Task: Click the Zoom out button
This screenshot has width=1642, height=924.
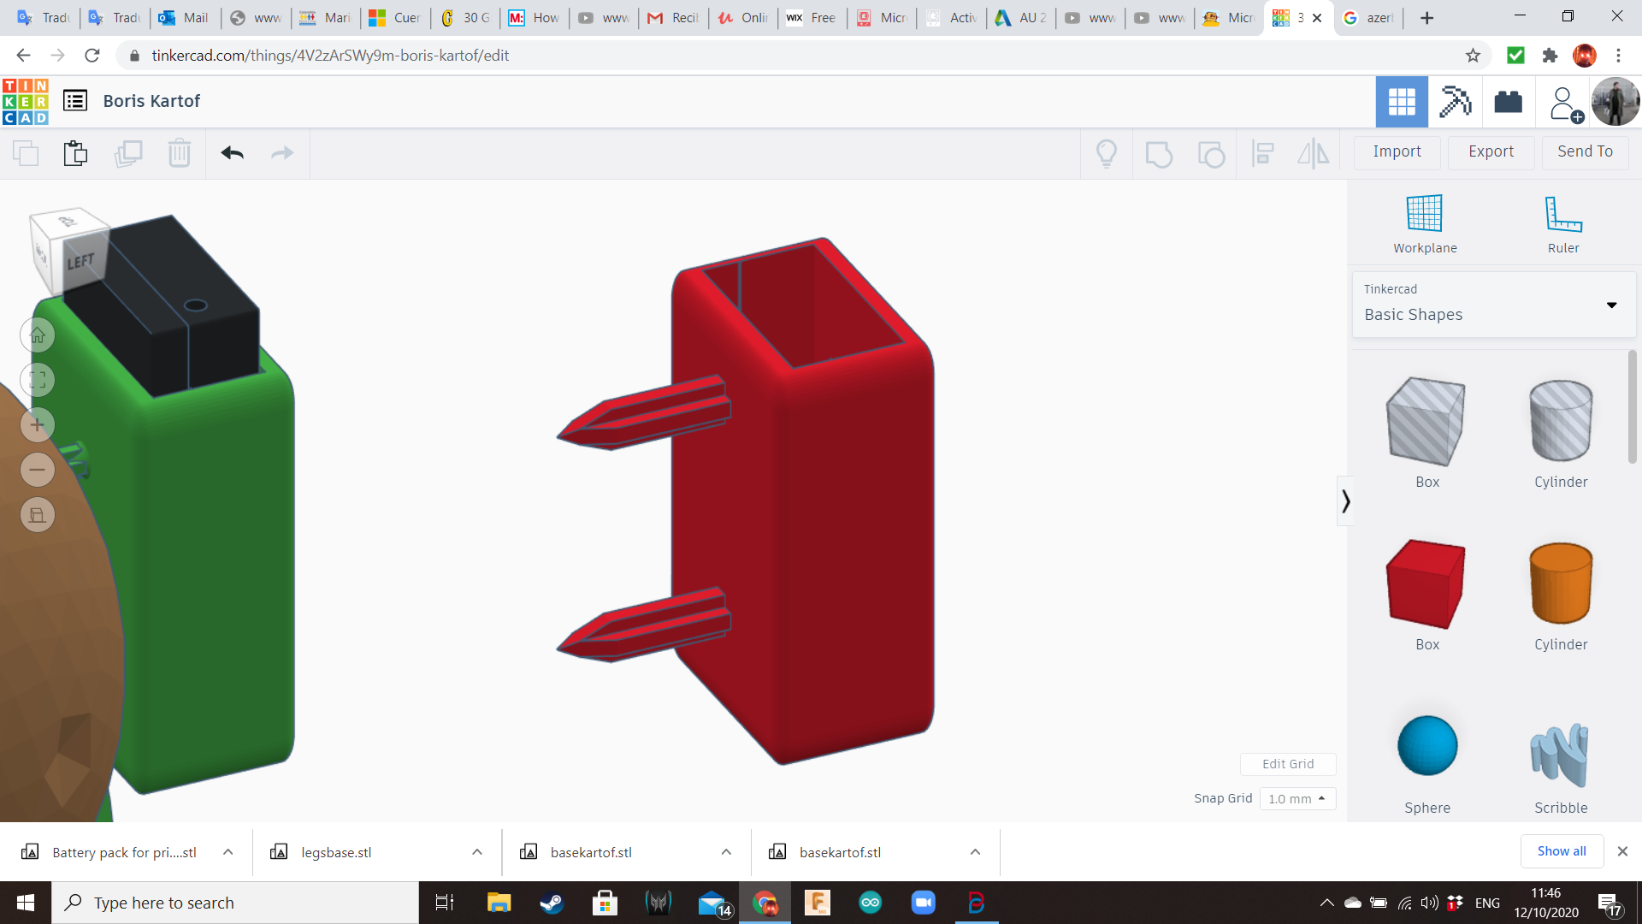Action: [x=38, y=470]
